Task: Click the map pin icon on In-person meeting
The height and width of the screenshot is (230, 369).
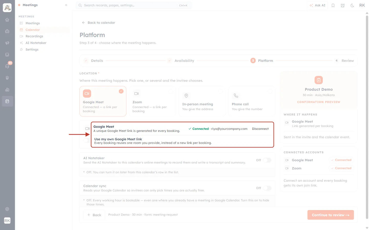Action: [x=186, y=96]
